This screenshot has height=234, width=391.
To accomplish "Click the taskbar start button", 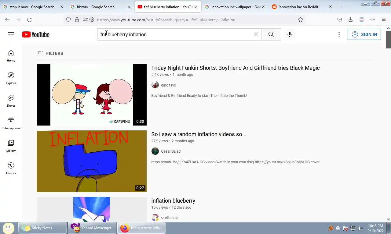I will click(x=8, y=228).
